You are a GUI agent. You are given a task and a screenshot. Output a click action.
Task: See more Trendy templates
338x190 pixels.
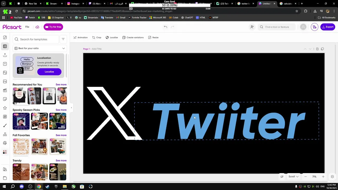click(x=61, y=160)
